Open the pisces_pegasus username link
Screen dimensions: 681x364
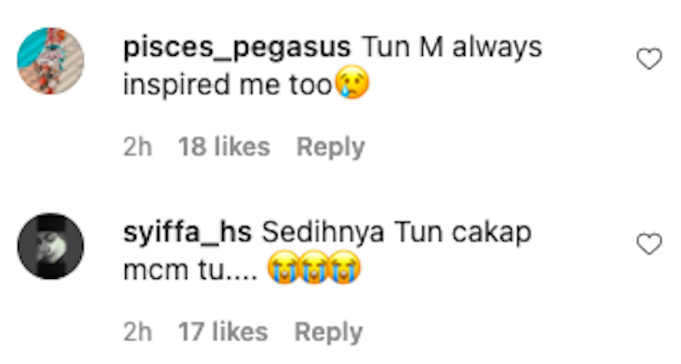click(x=237, y=48)
